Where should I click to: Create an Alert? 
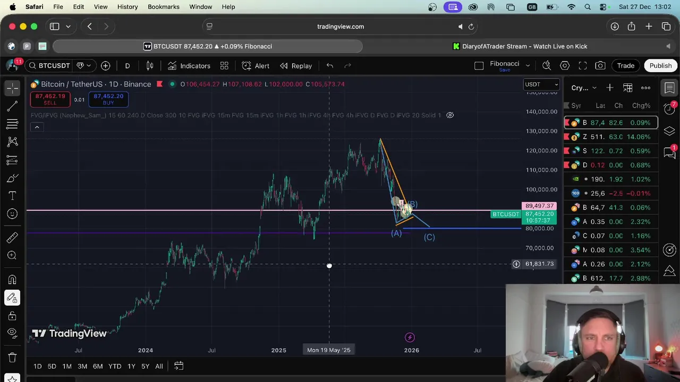[x=256, y=66]
